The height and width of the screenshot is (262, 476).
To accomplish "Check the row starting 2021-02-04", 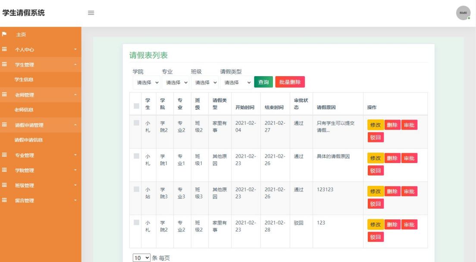I will 136,123.
